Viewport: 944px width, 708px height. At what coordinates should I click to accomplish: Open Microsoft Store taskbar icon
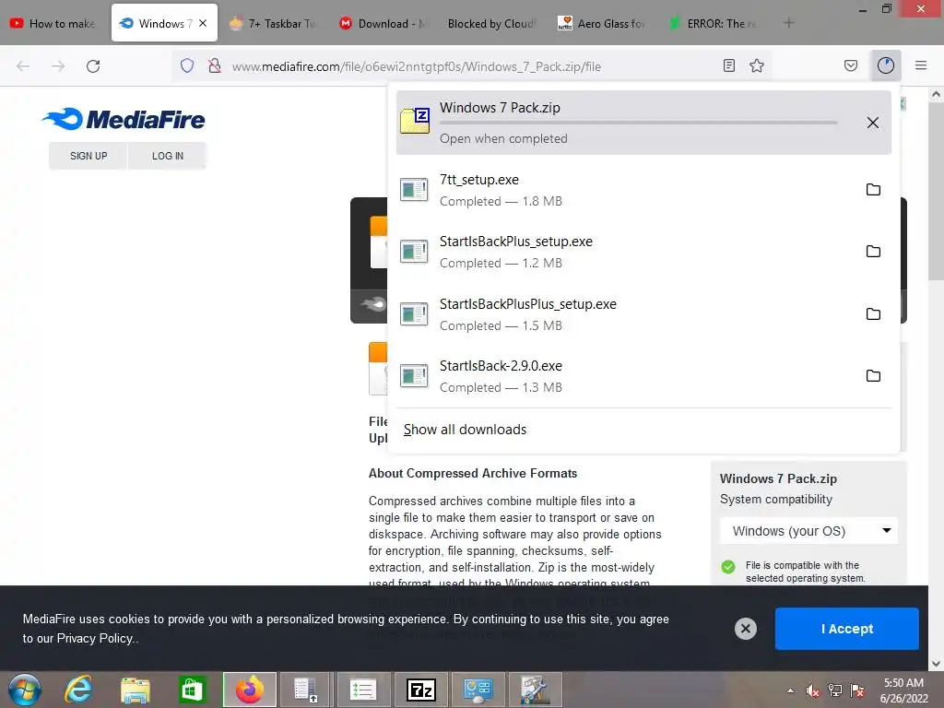[192, 690]
